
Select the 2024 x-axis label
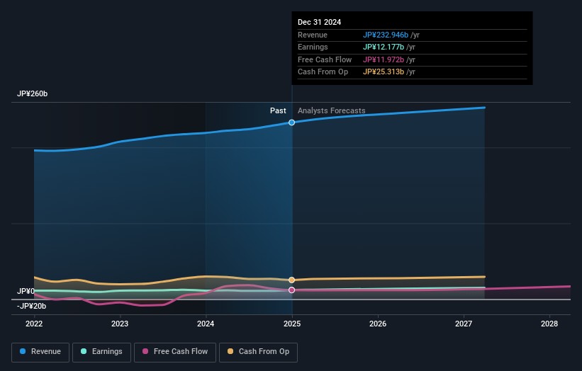[x=206, y=324]
